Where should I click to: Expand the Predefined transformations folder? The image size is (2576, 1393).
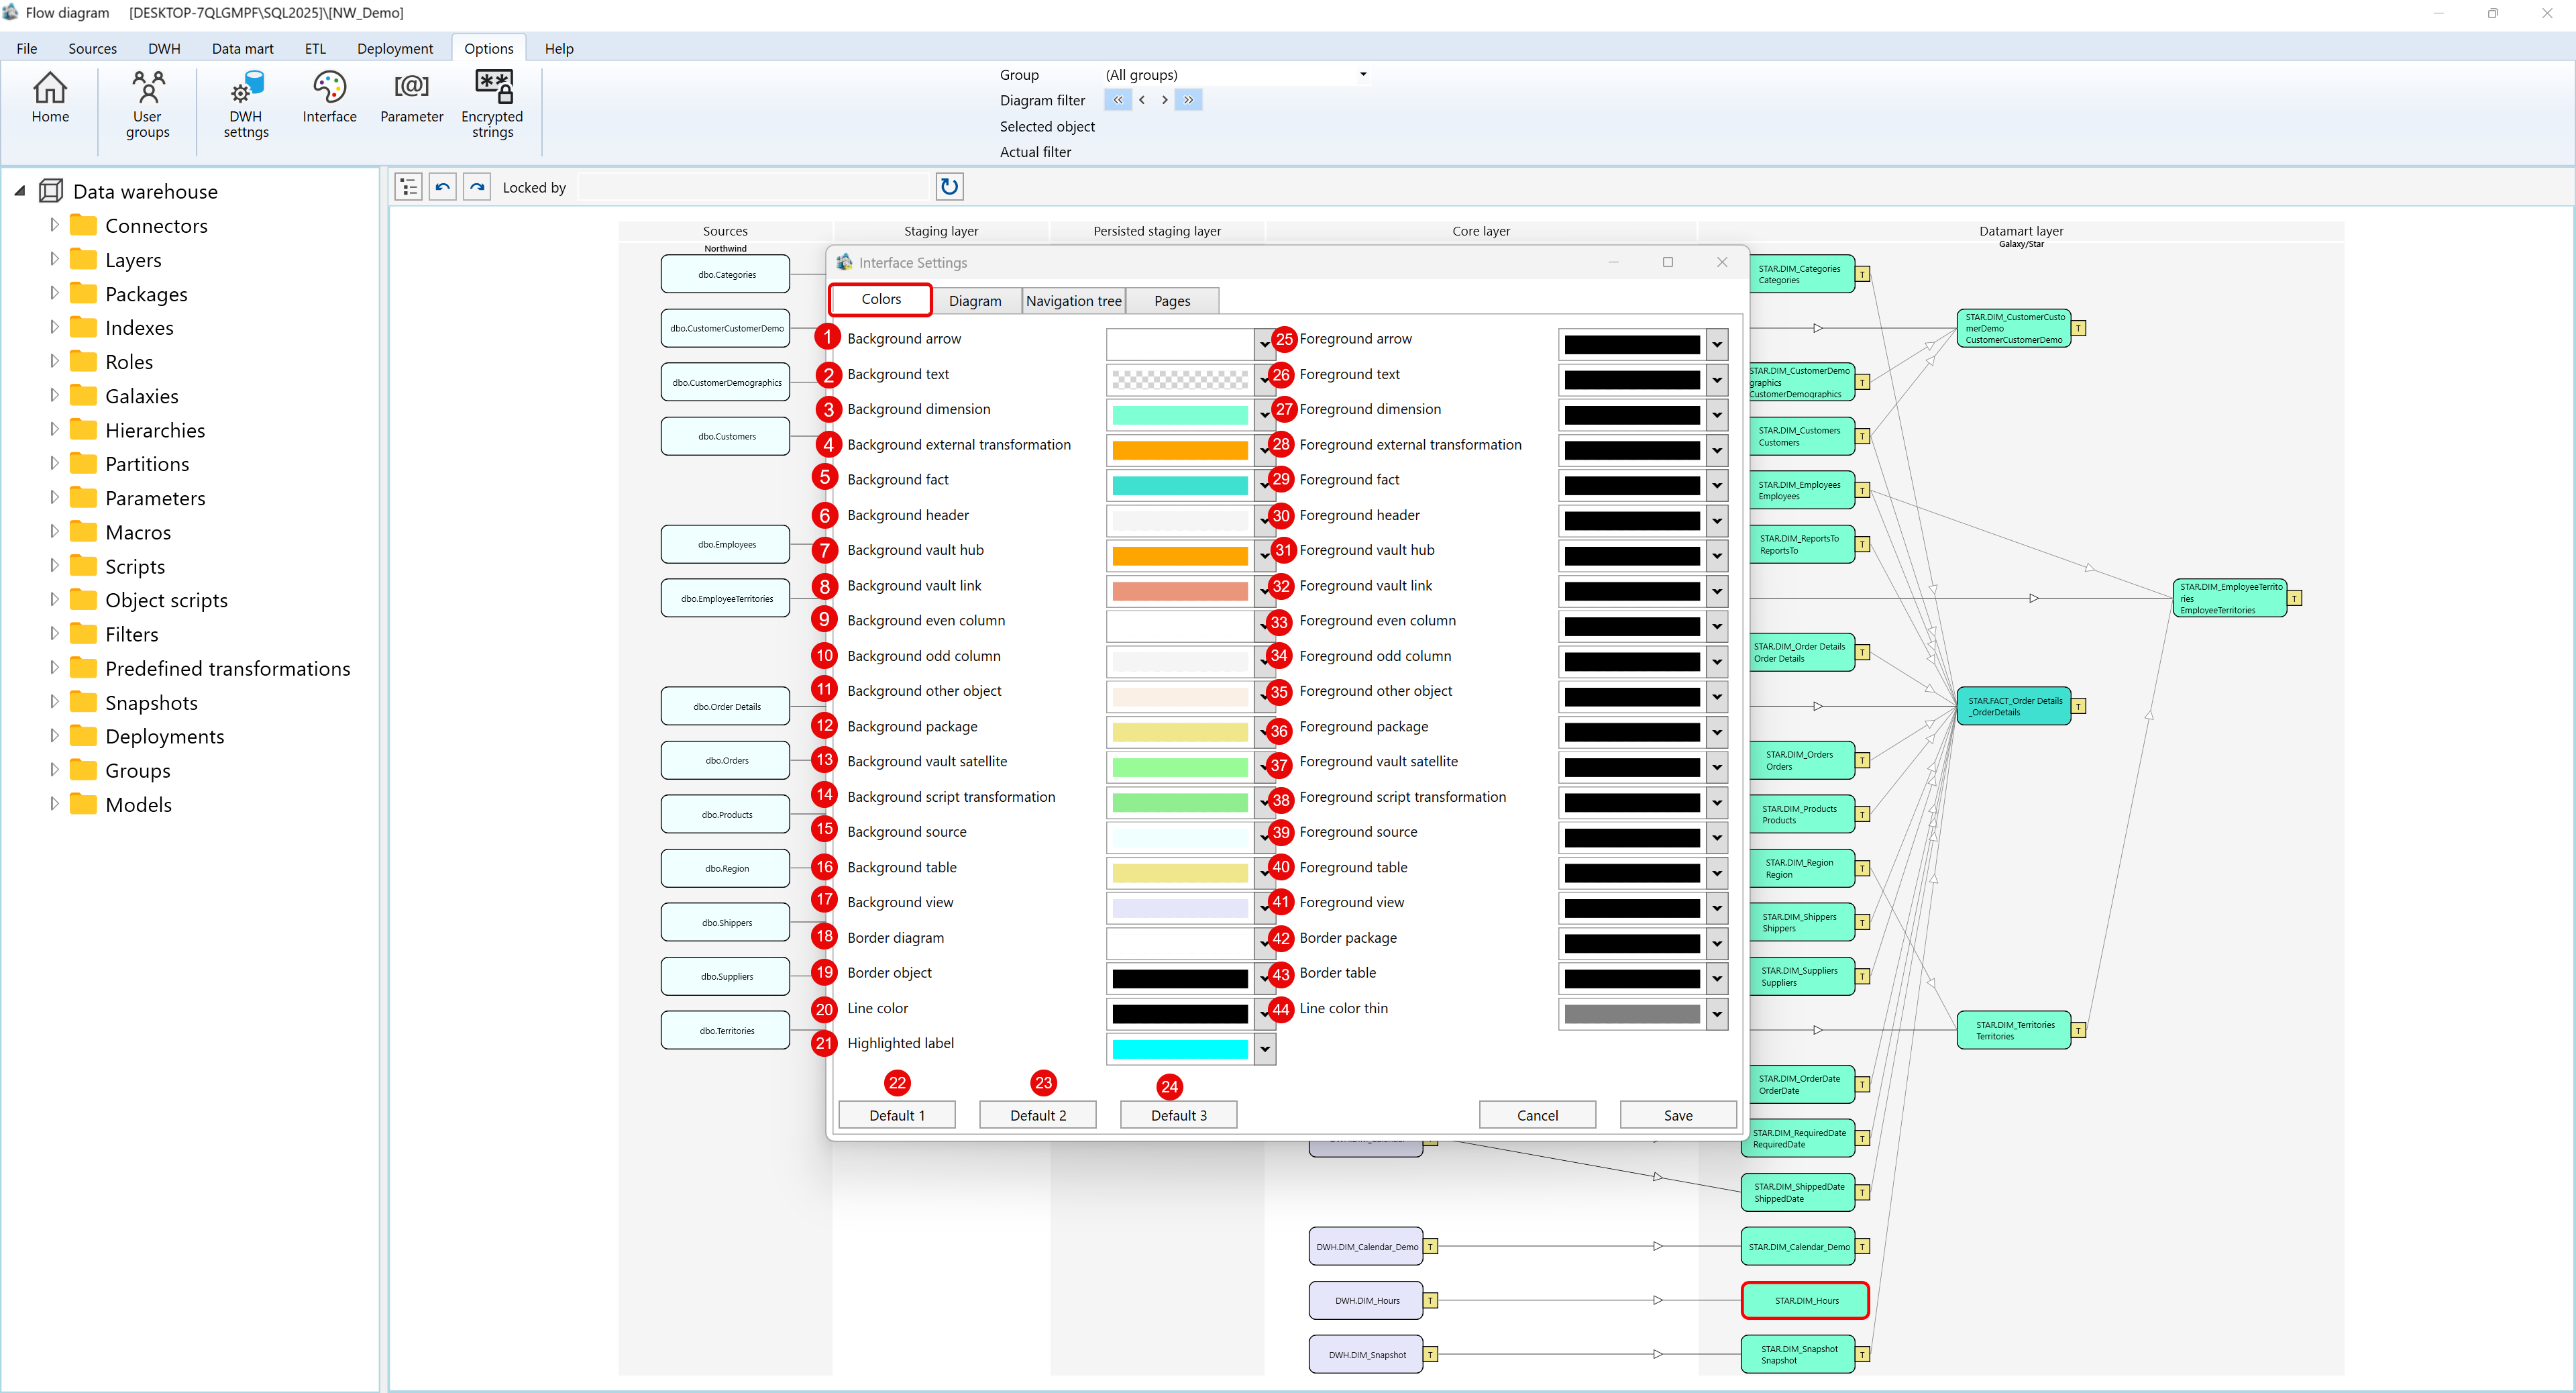[x=54, y=668]
